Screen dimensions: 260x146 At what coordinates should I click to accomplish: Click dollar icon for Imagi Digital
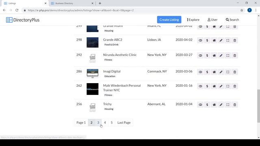click(x=207, y=72)
